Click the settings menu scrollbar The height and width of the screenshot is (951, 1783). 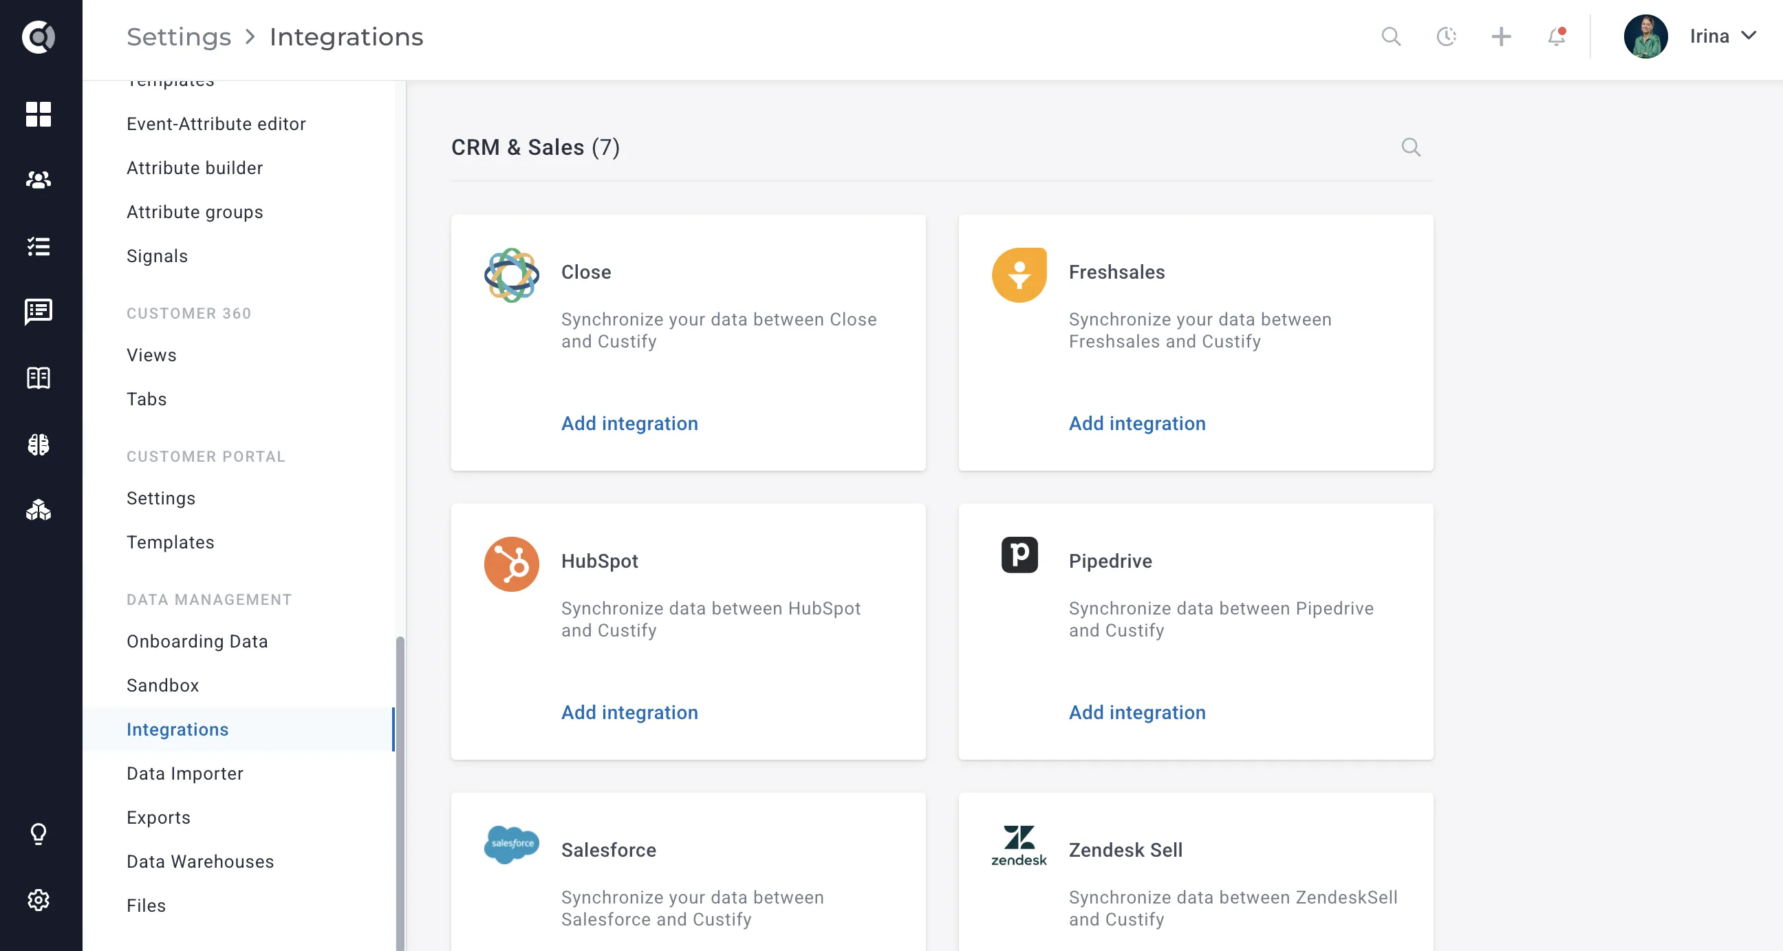click(x=400, y=793)
